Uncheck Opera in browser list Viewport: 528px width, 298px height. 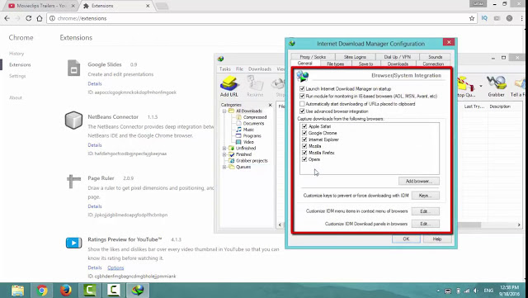pyautogui.click(x=304, y=159)
